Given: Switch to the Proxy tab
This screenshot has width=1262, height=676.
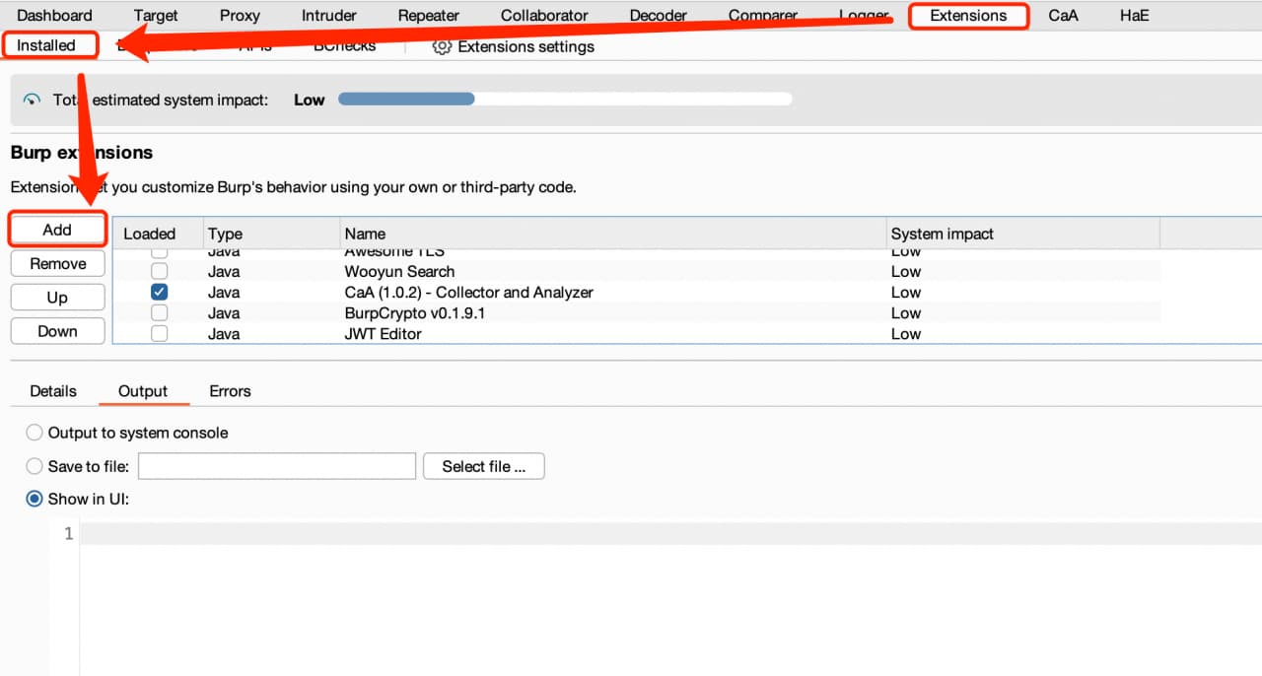Looking at the screenshot, I should click(x=240, y=16).
